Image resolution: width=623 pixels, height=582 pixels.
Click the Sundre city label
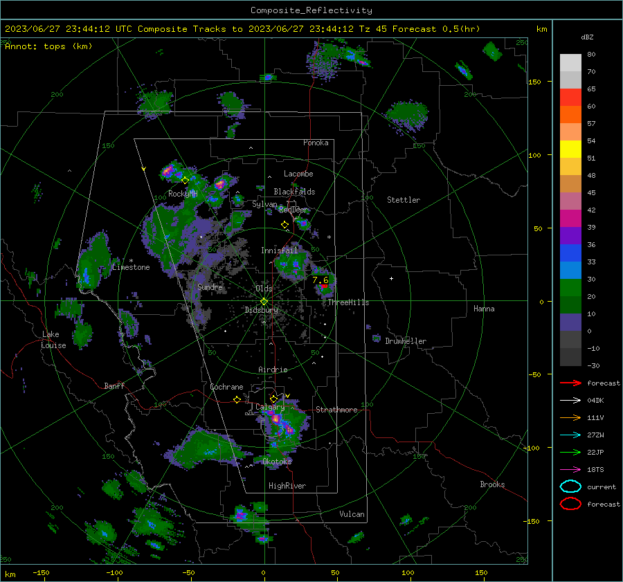[x=210, y=287]
